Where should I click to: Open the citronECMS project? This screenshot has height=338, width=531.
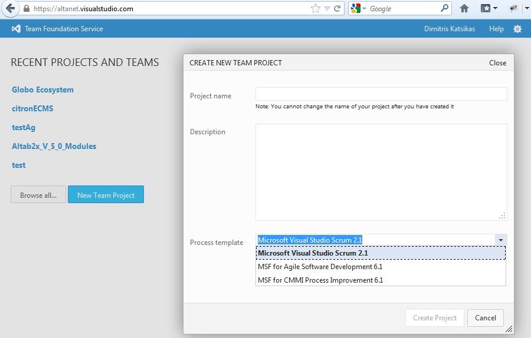(x=32, y=108)
